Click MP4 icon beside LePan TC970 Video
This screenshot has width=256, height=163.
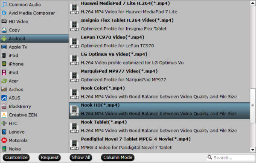pos(74,43)
